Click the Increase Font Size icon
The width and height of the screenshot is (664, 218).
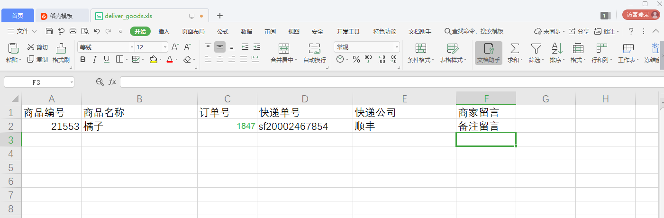point(175,47)
